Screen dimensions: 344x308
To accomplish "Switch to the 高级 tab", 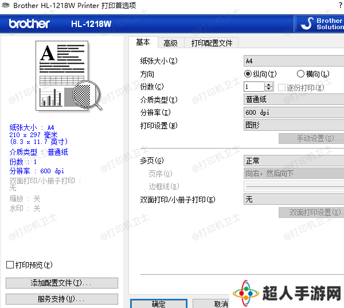I will [x=170, y=43].
